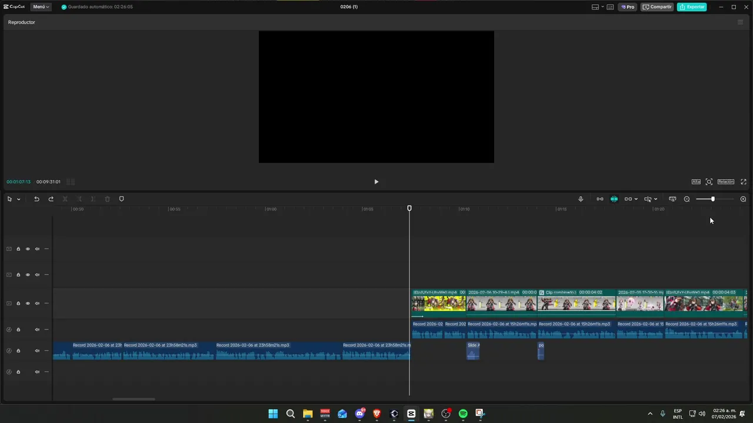Image resolution: width=753 pixels, height=423 pixels.
Task: Mute the topmost video track
Action: click(x=37, y=249)
